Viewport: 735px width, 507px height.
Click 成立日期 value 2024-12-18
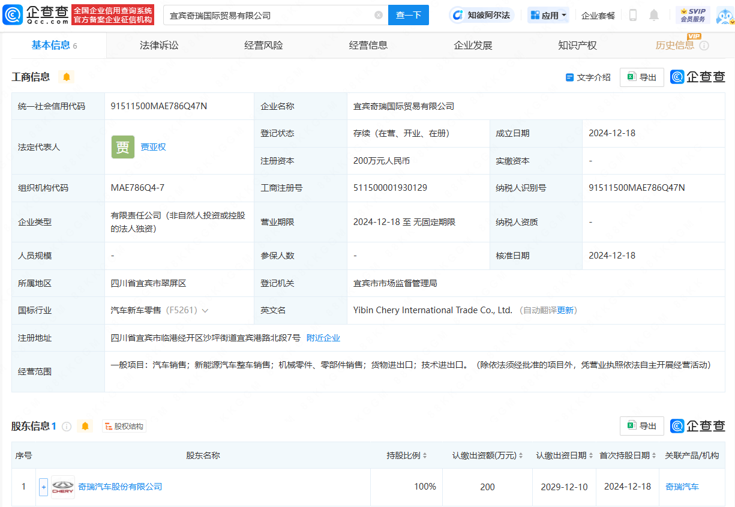[612, 133]
